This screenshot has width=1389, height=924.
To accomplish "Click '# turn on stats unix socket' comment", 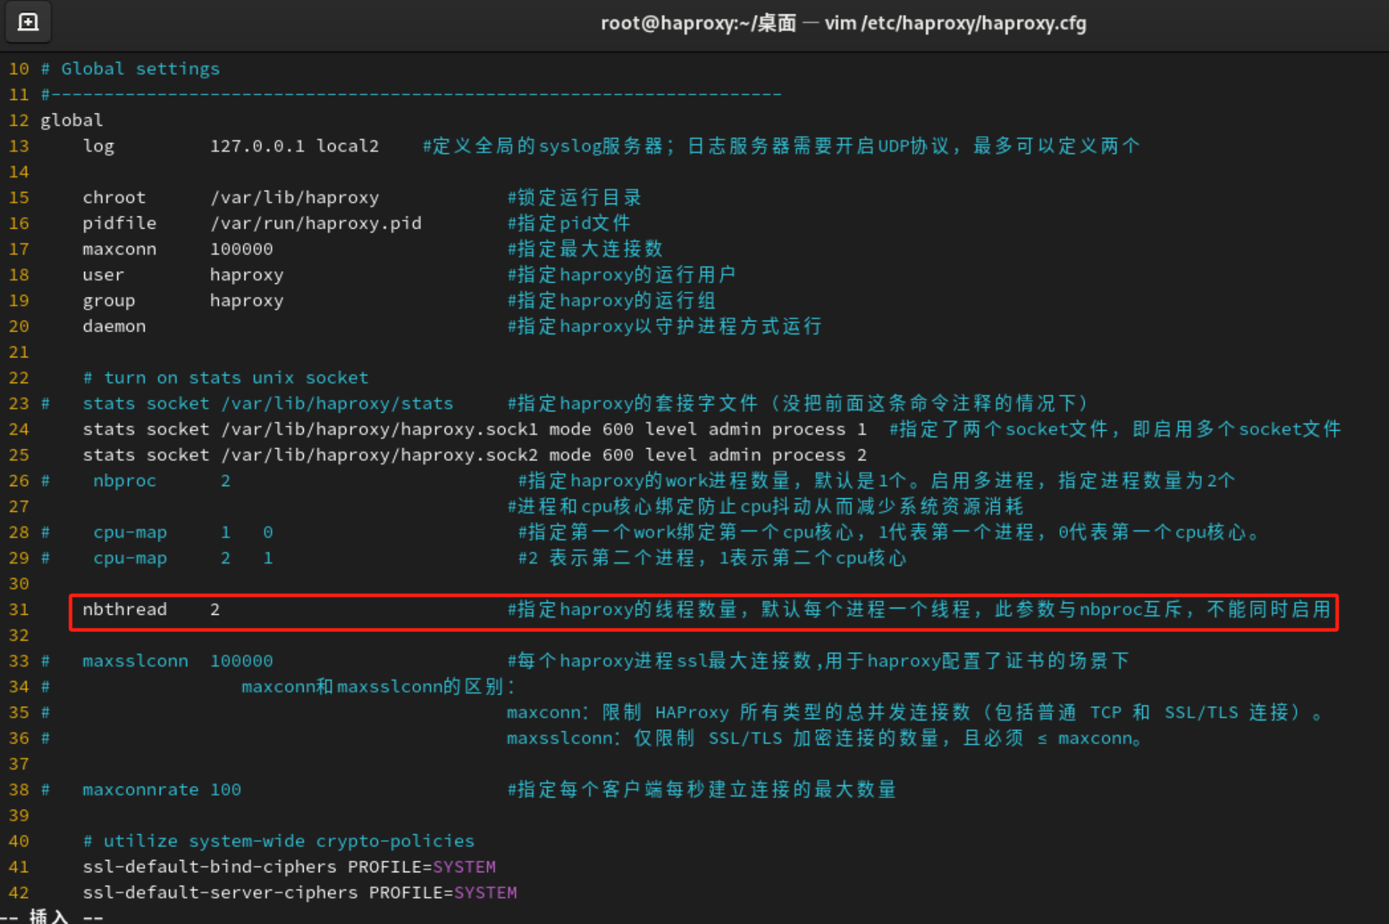I will point(225,378).
